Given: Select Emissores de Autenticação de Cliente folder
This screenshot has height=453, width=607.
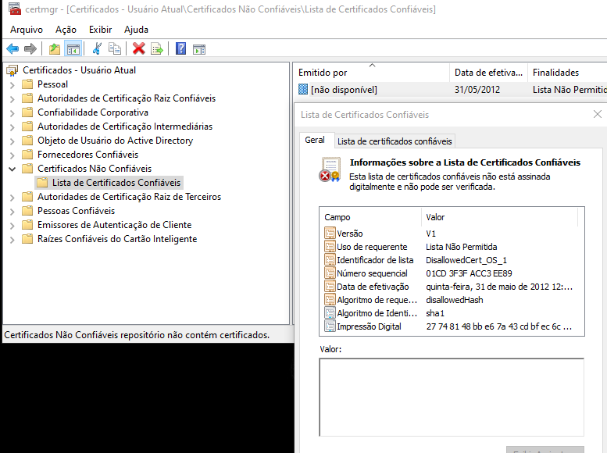Looking at the screenshot, I should click(114, 225).
